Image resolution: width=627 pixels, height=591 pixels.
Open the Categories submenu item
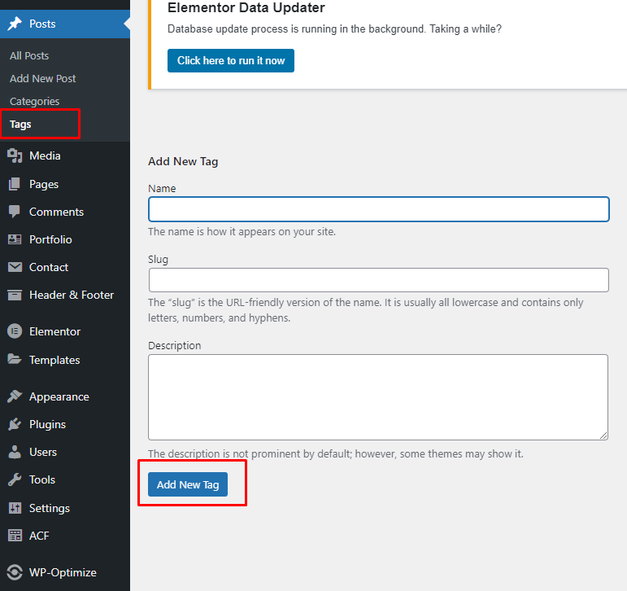[34, 101]
